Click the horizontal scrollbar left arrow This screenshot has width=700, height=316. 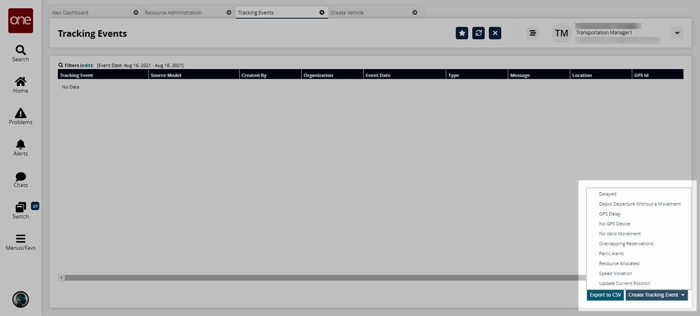pos(61,278)
